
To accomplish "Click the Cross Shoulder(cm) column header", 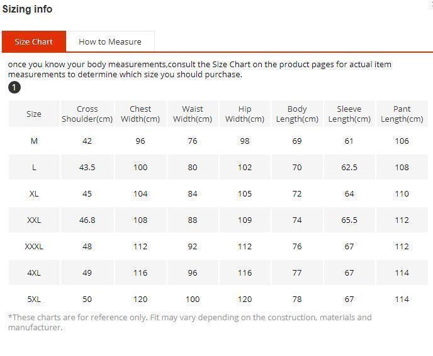I will [87, 114].
